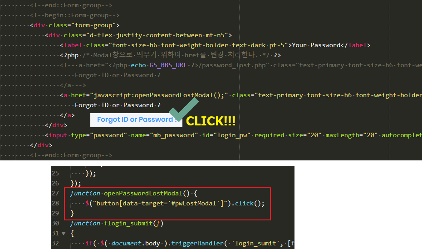Click "mb_password" name attribute value

[x=174, y=135]
